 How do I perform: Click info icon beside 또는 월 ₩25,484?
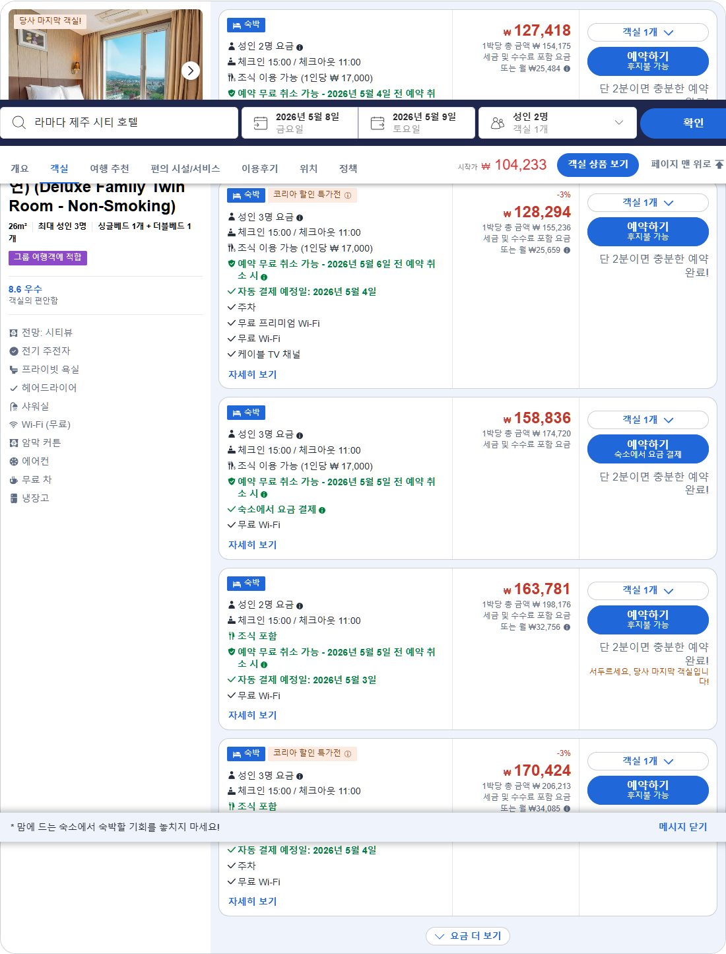tap(567, 69)
